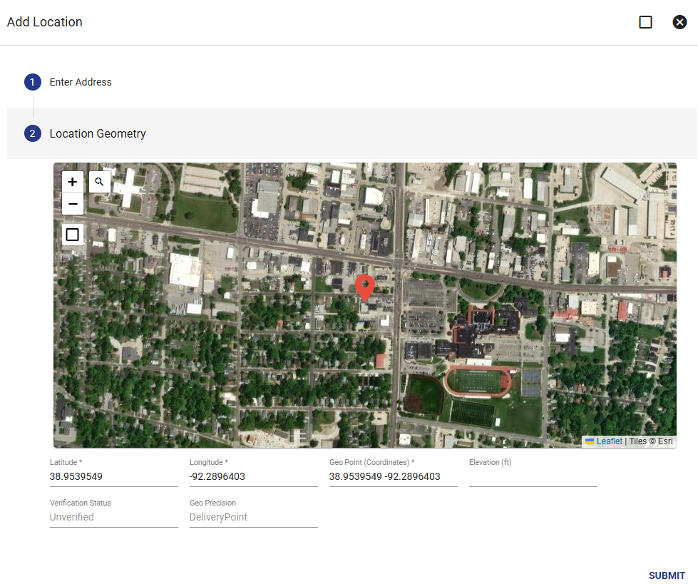Edit the Latitude field
This screenshot has width=698, height=584.
coord(114,477)
